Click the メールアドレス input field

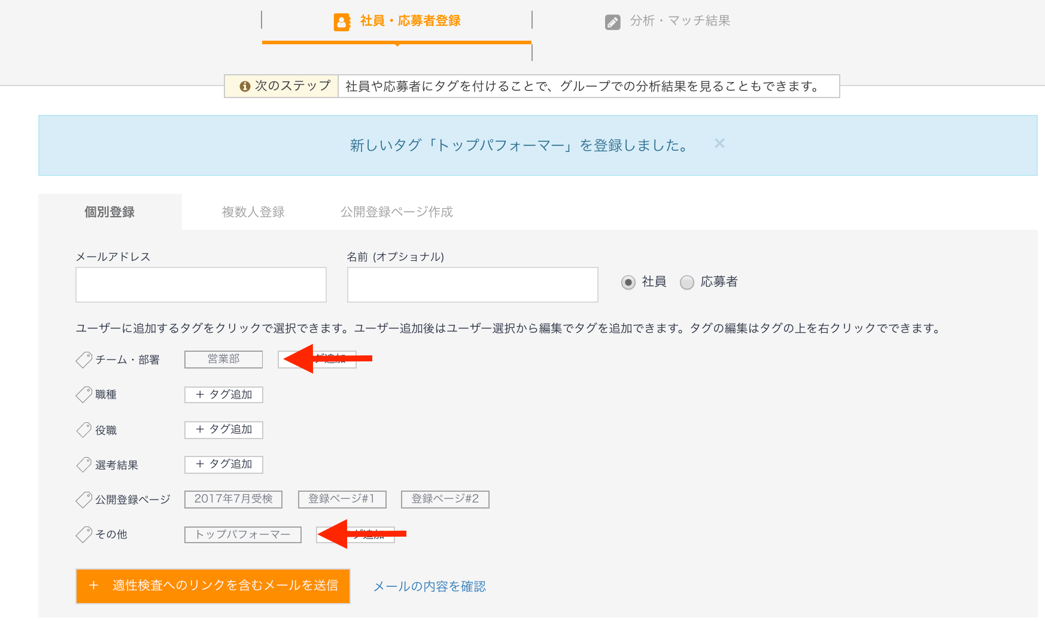coord(201,285)
